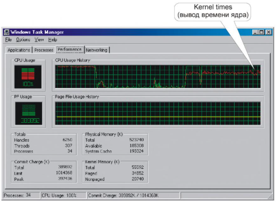Minimize the Task Manager window

pos(255,32)
